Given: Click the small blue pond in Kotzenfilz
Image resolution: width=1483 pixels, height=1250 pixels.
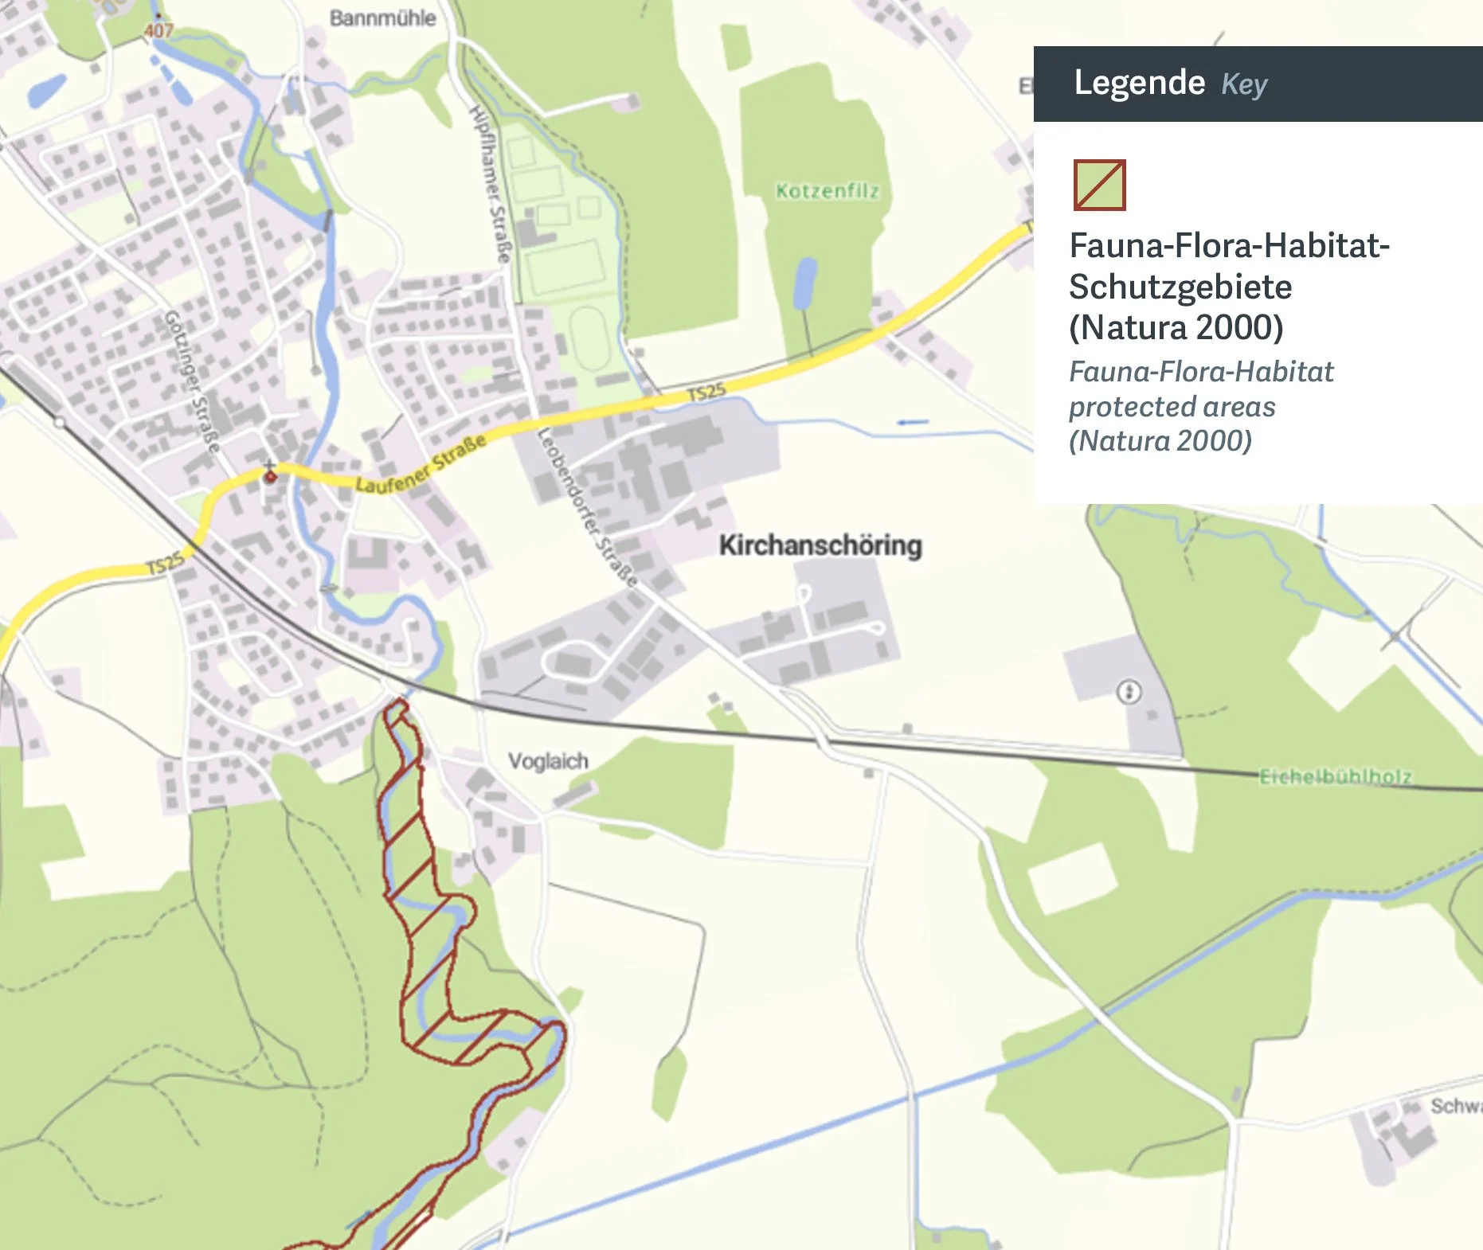Looking at the screenshot, I should point(805,283).
